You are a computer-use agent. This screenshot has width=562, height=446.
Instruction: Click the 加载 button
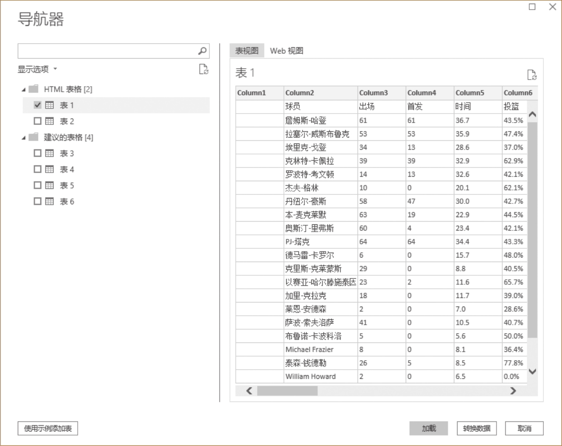[428, 428]
